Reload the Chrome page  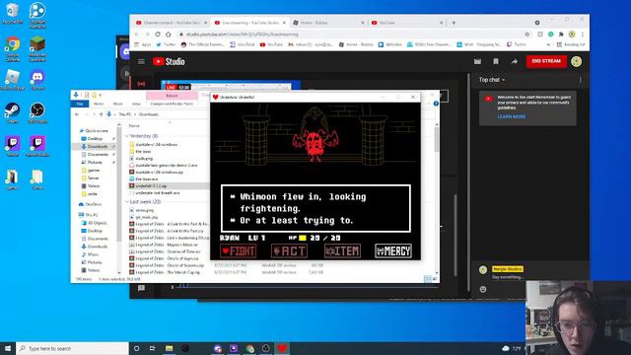[x=158, y=35]
